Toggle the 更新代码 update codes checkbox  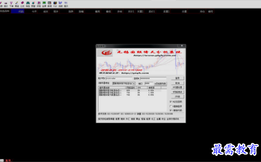pyautogui.click(x=171, y=110)
